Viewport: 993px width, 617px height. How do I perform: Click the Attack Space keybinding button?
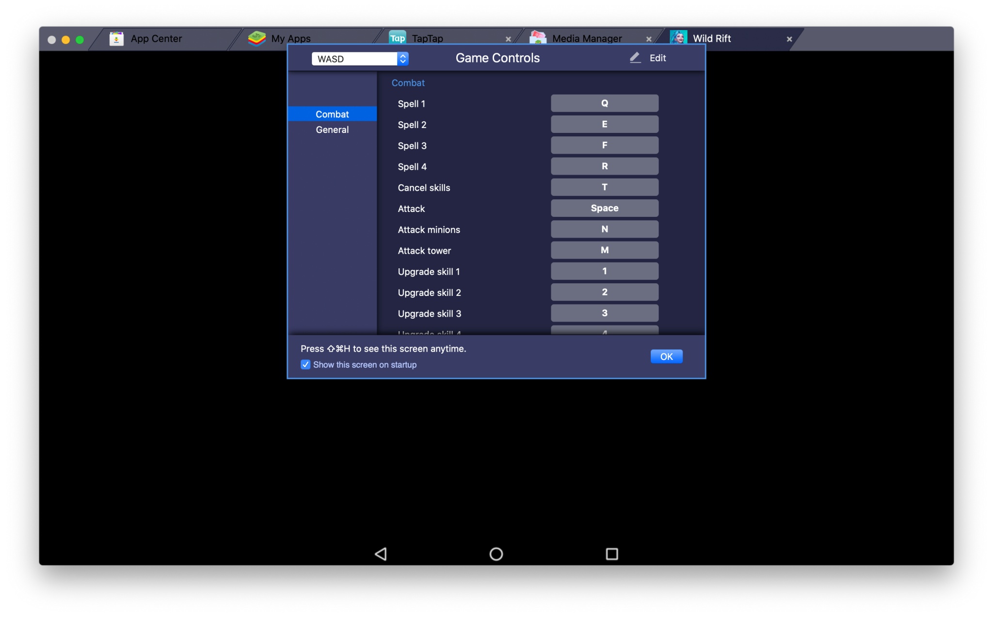[604, 208]
